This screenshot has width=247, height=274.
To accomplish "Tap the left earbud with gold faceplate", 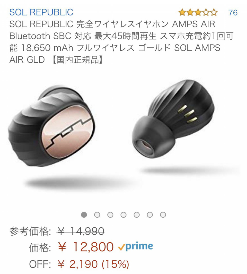I will [x=52, y=126].
